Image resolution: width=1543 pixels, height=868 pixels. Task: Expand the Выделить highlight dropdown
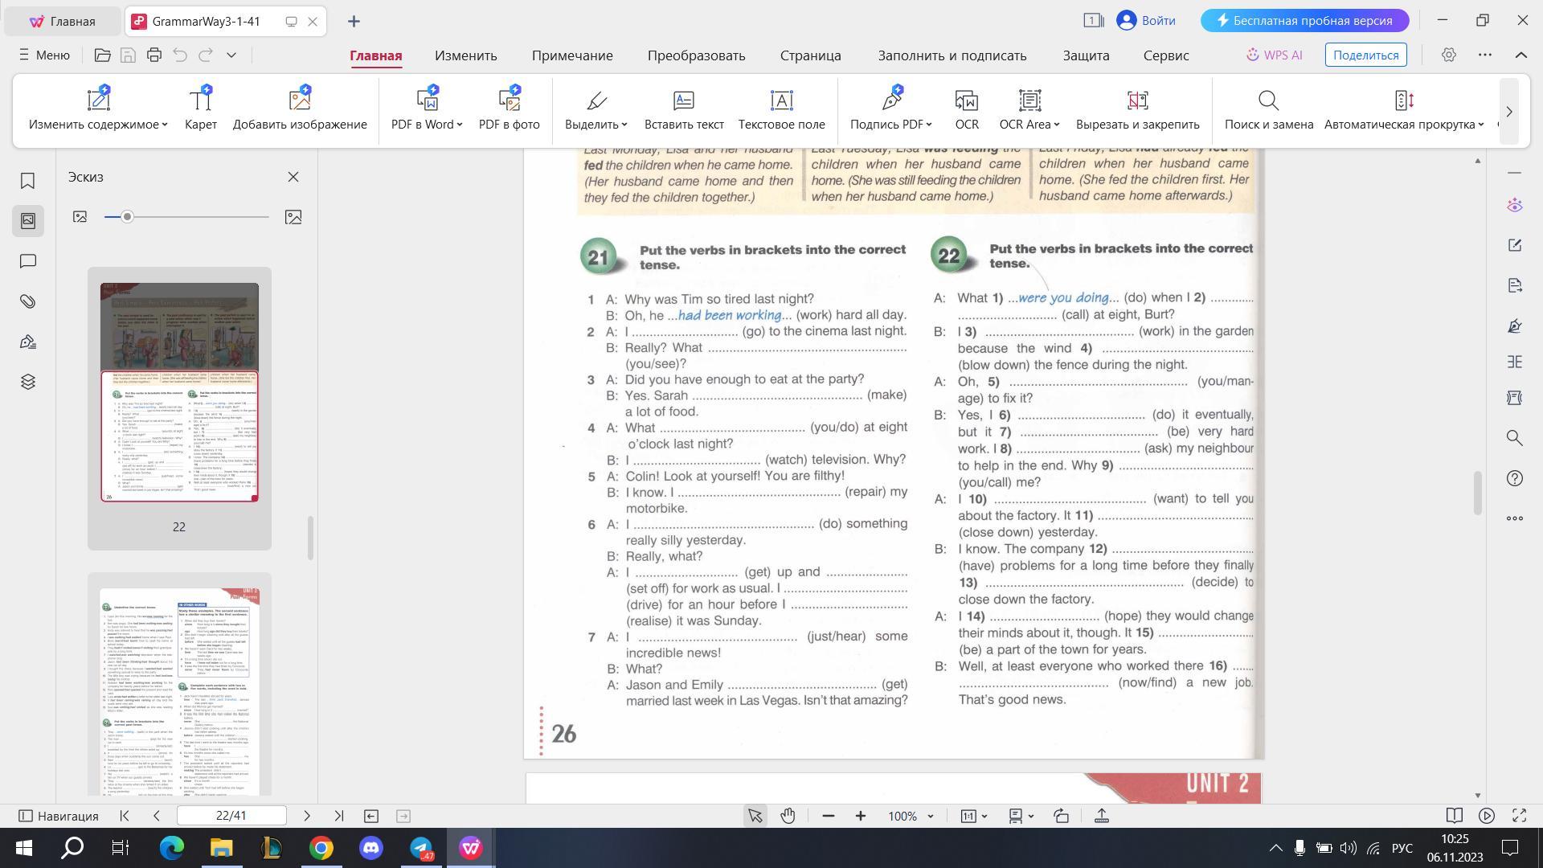[x=624, y=125]
